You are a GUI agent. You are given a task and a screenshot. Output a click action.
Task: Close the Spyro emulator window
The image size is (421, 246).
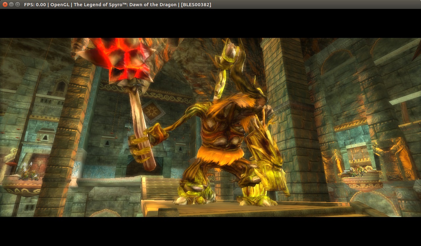(x=5, y=4)
